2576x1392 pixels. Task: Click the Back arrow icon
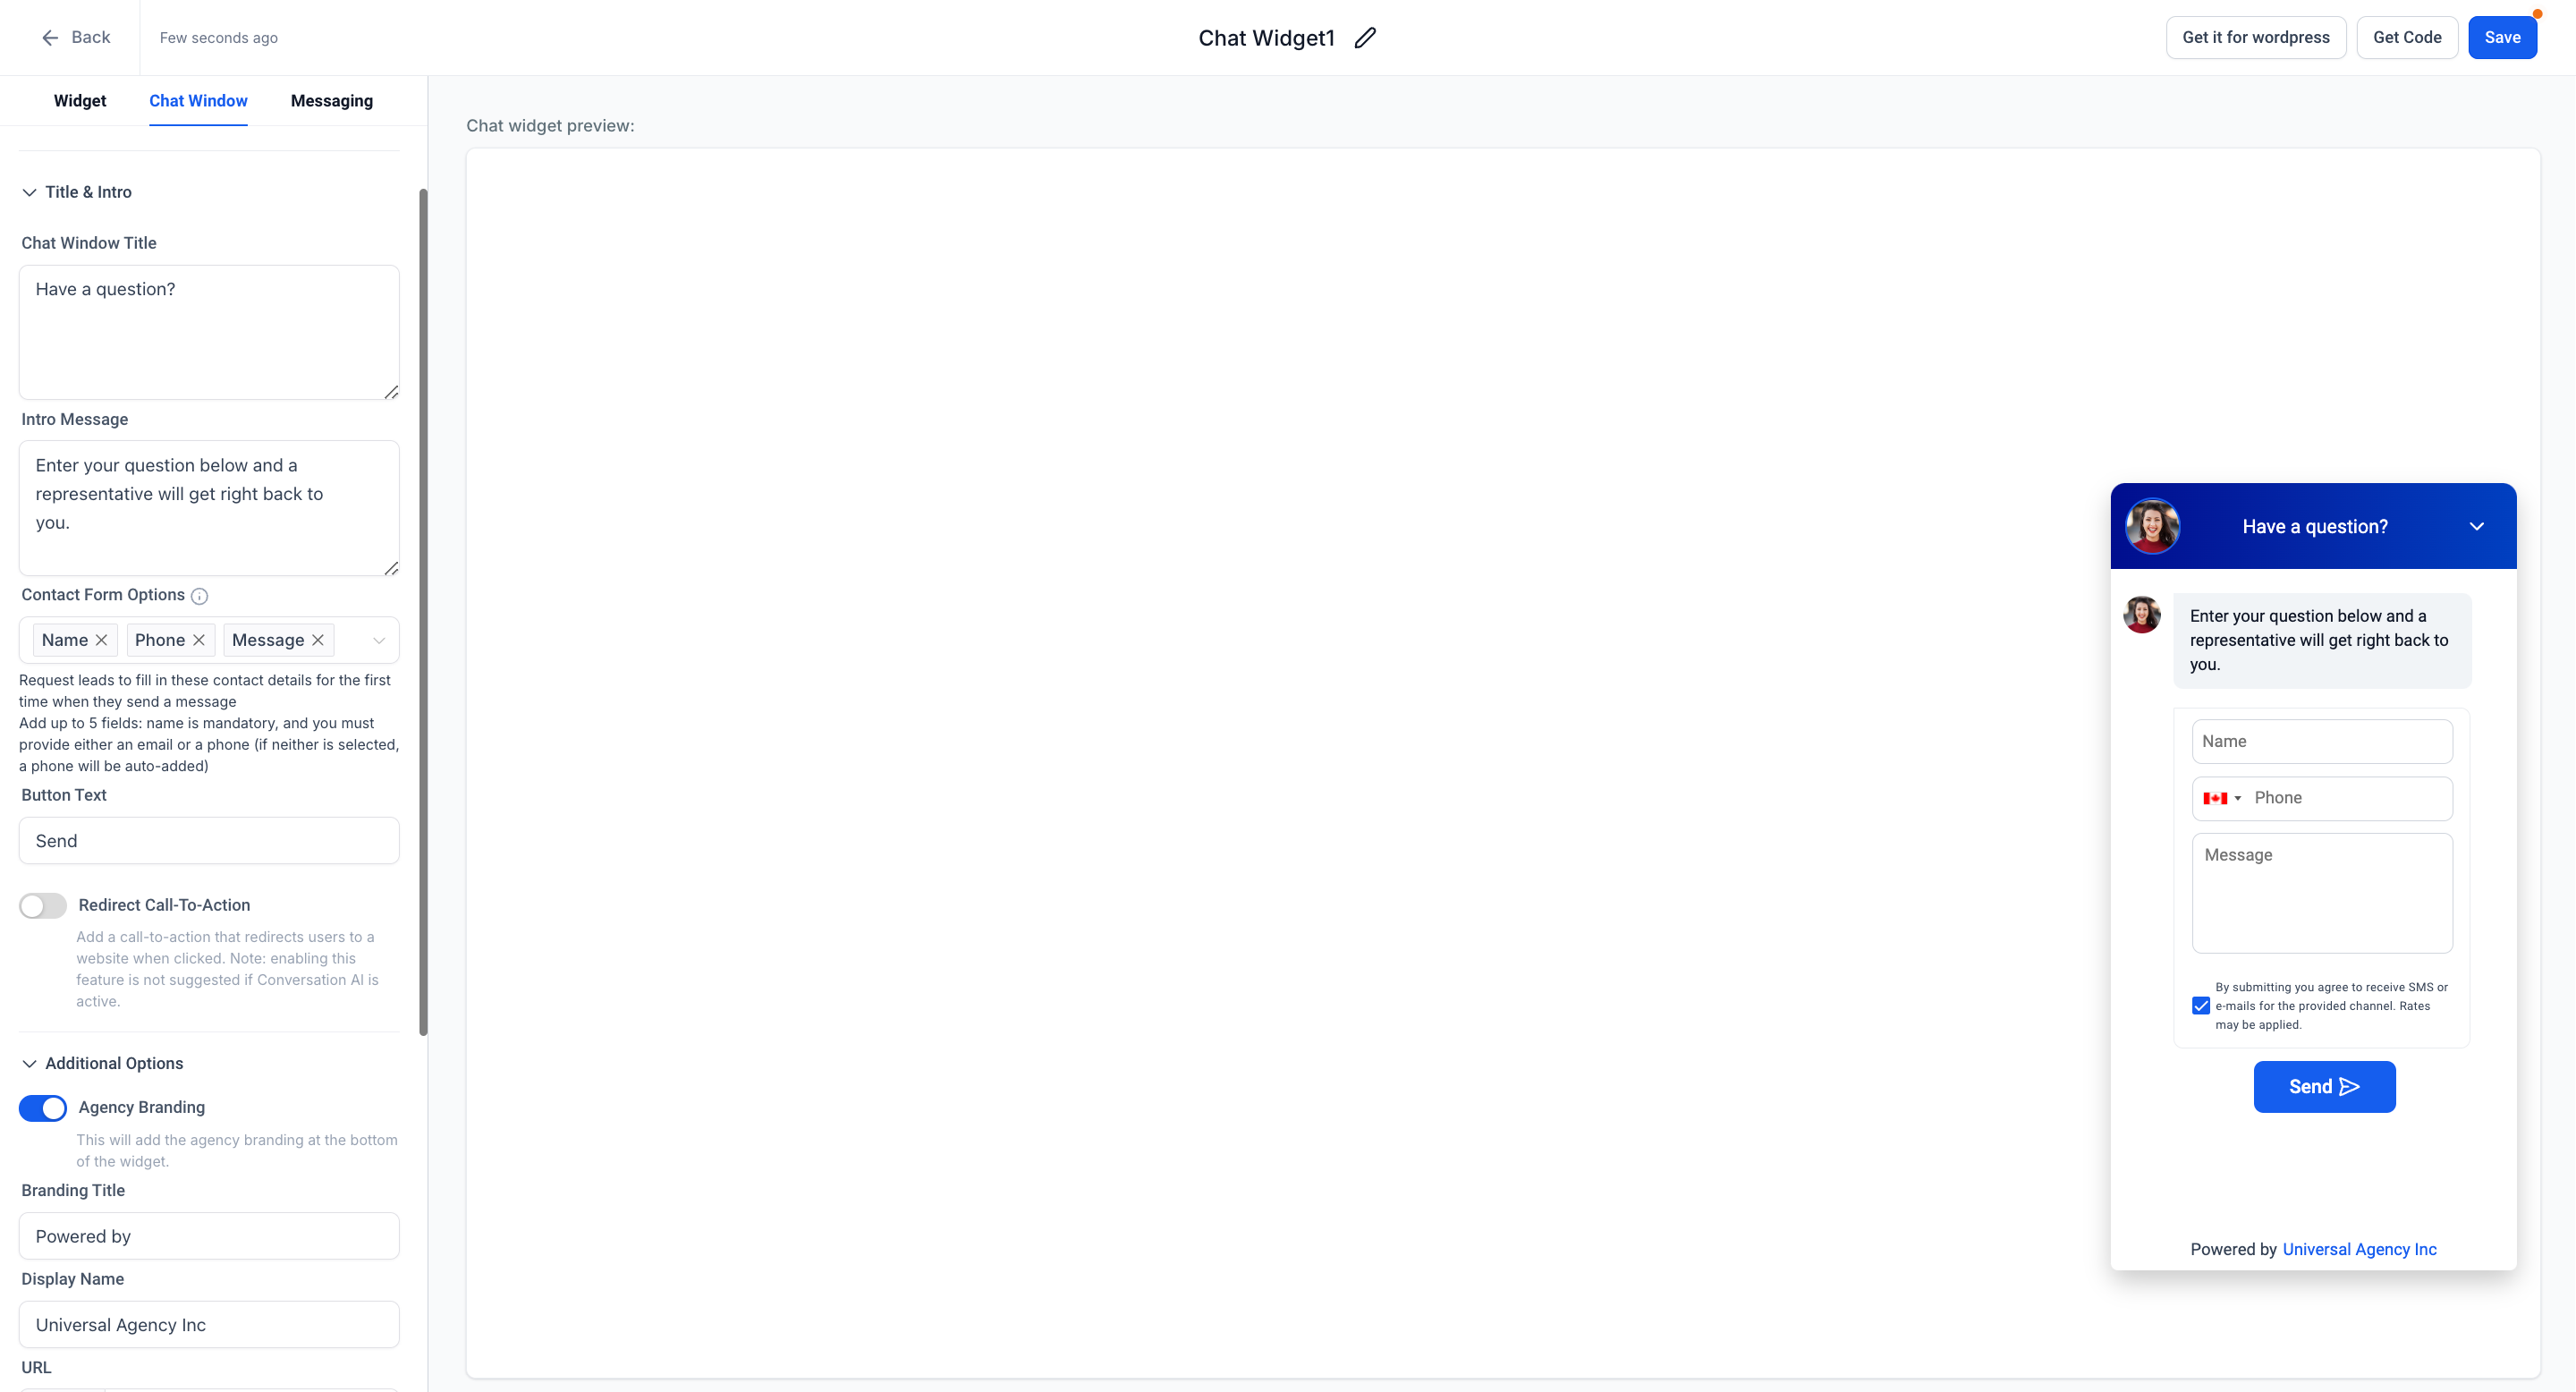50,38
